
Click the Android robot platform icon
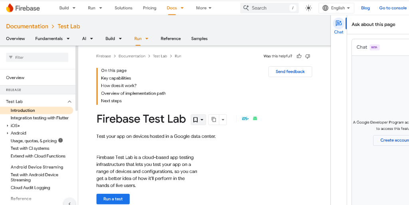(x=255, y=118)
